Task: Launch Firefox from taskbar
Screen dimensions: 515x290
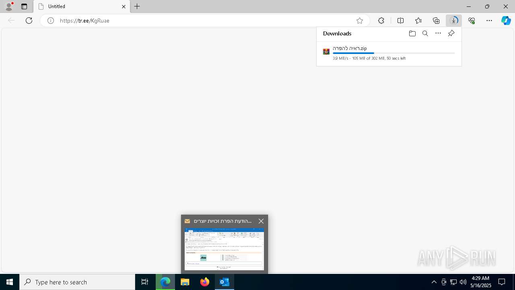Action: (205, 282)
